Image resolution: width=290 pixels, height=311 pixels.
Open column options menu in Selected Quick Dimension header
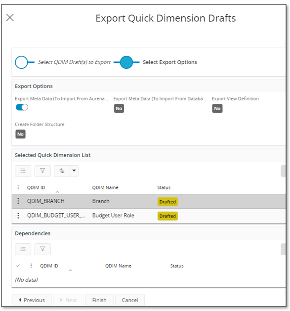tap(18, 187)
